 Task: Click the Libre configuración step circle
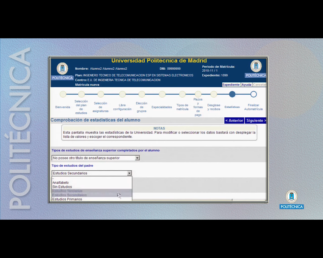coord(122,94)
